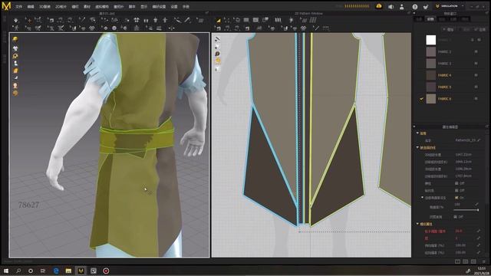Open Microsoft Edge from the taskbar

tap(56, 271)
